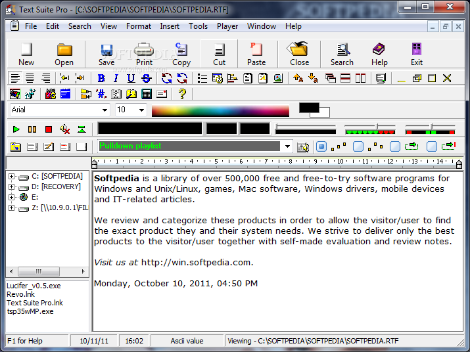Convert selection to uppercase
470x352 pixels.
click(298, 78)
